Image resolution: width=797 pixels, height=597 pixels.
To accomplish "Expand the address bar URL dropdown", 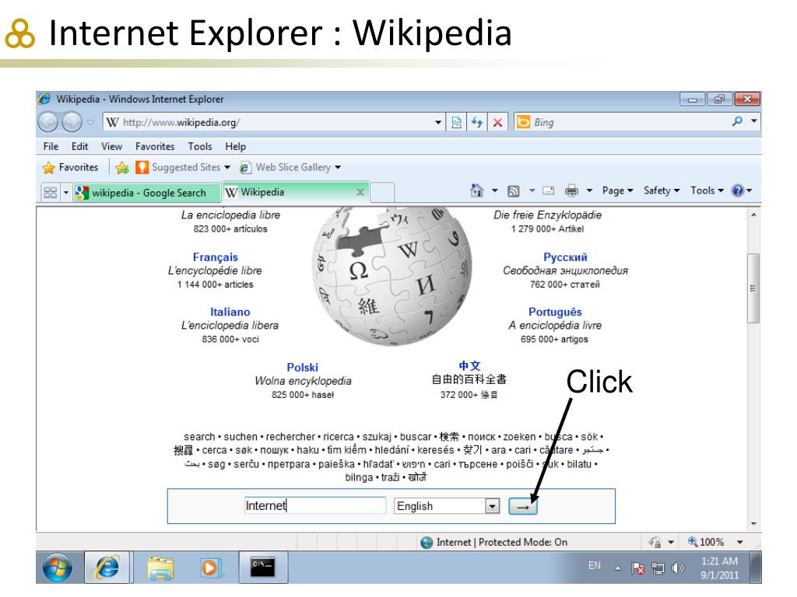I will [438, 122].
